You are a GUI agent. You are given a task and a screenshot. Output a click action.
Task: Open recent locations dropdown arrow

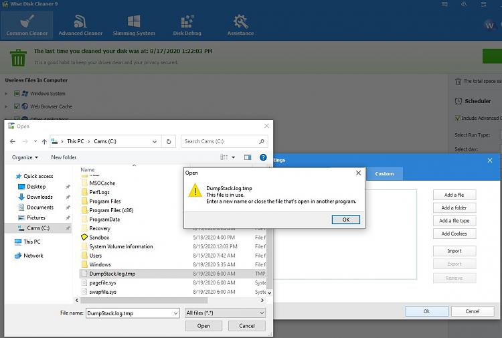coord(35,141)
